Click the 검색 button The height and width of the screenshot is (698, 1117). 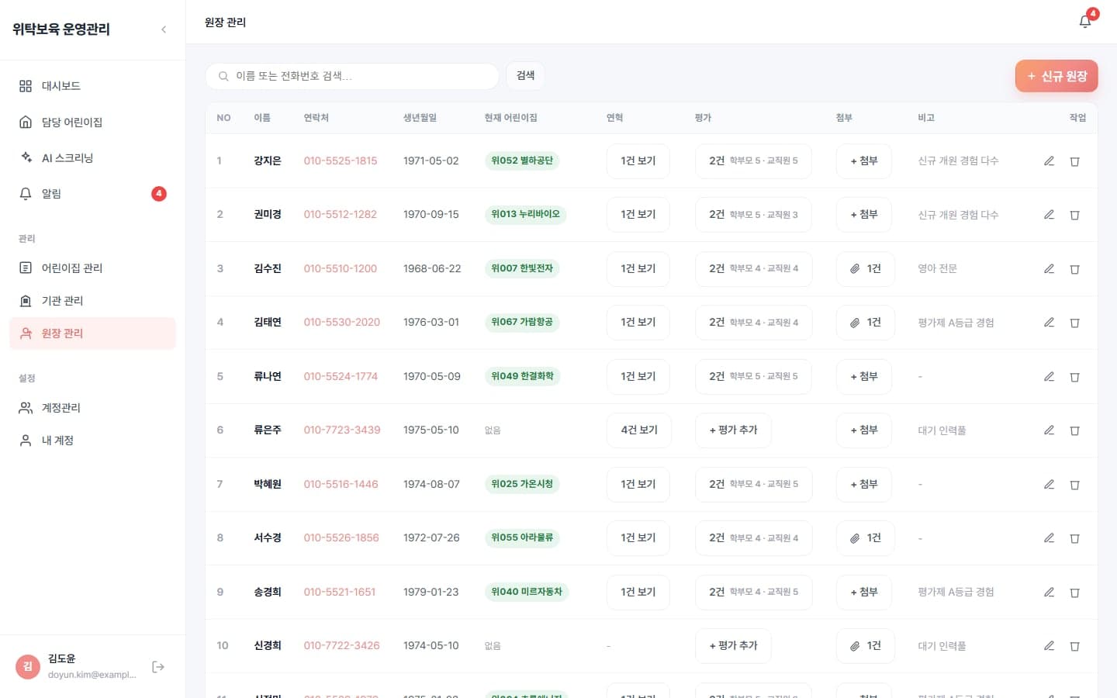pyautogui.click(x=526, y=75)
